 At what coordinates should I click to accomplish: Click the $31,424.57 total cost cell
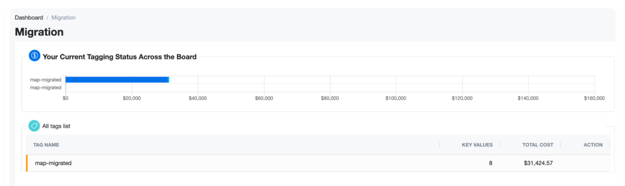coord(538,163)
